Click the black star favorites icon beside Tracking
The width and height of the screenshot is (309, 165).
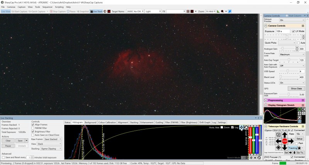[299, 148]
